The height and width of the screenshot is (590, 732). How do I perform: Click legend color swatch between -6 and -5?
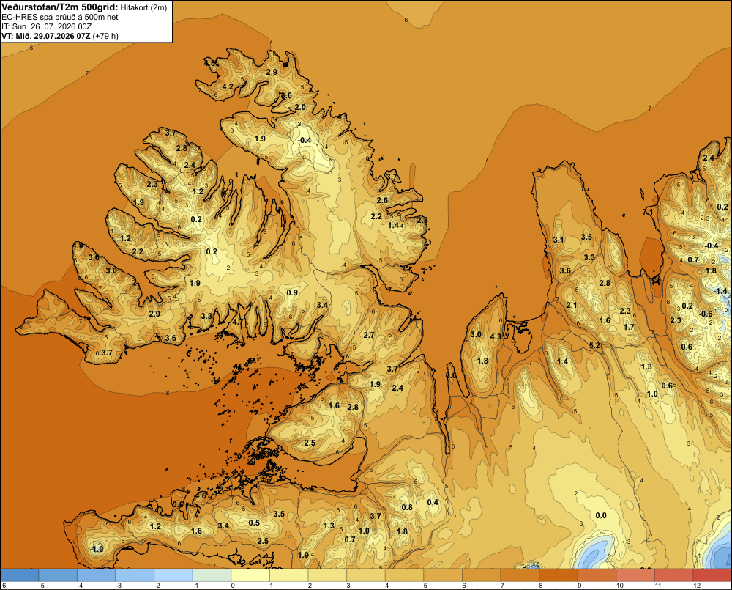20,575
